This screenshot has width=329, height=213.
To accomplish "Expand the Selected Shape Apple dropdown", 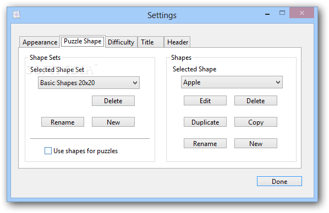I will point(232,82).
